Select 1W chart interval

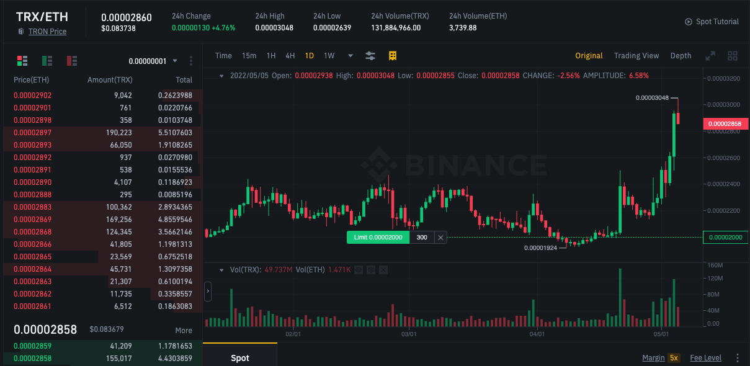pos(329,56)
